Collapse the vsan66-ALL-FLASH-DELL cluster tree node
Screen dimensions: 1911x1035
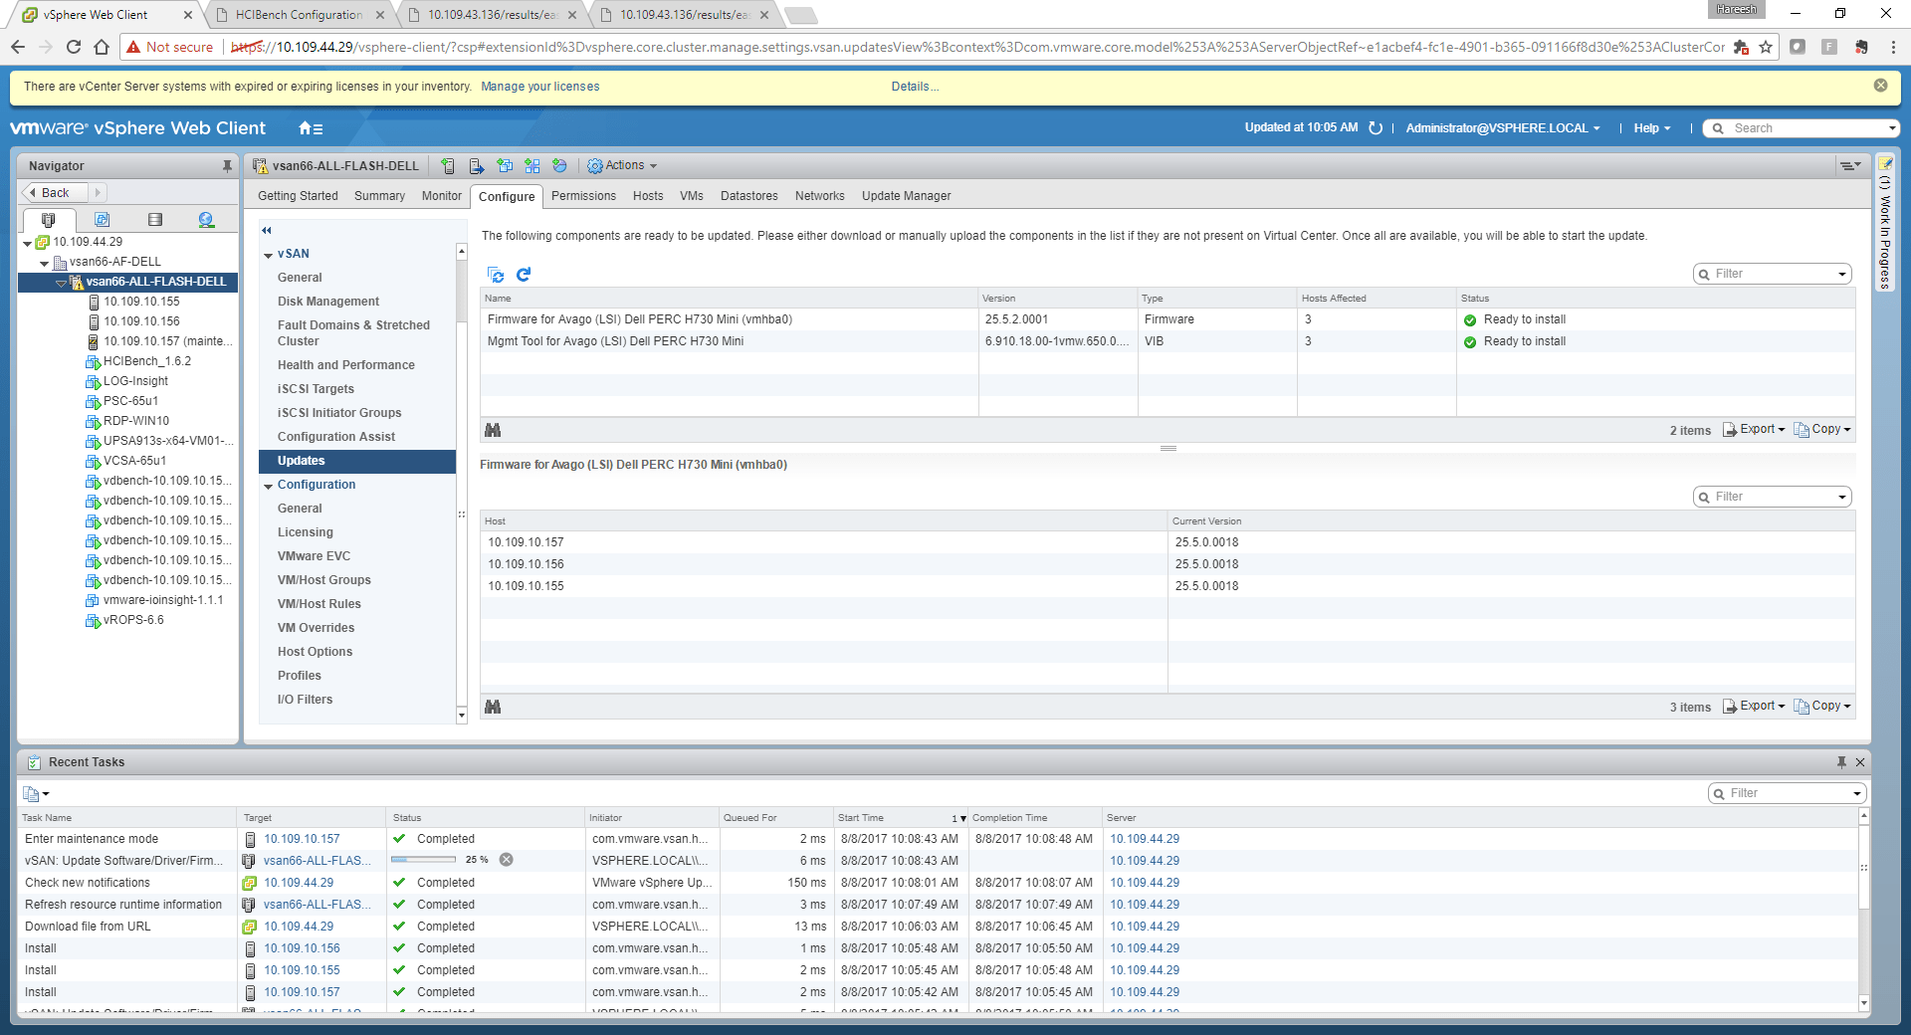click(x=61, y=283)
